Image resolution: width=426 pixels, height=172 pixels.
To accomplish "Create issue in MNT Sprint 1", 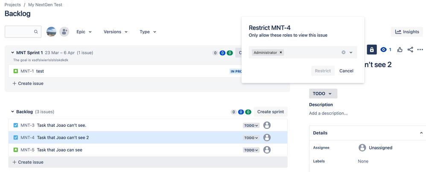I will [28, 83].
